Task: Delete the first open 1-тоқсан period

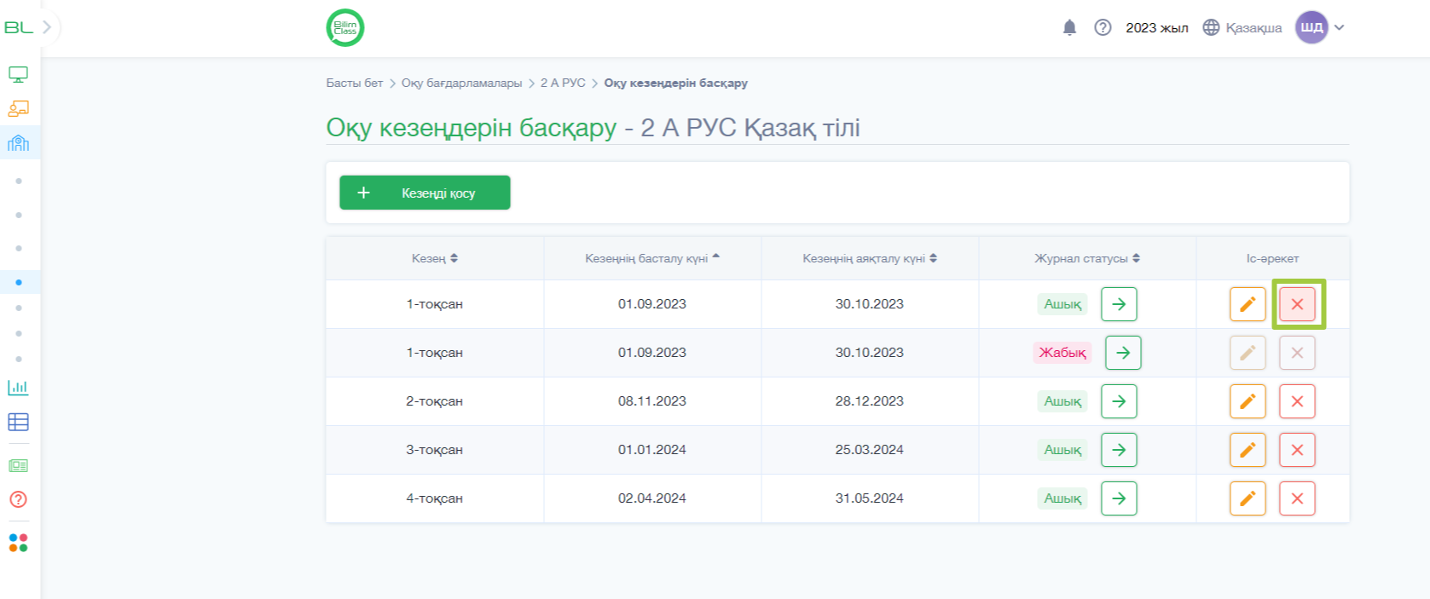Action: pos(1297,304)
